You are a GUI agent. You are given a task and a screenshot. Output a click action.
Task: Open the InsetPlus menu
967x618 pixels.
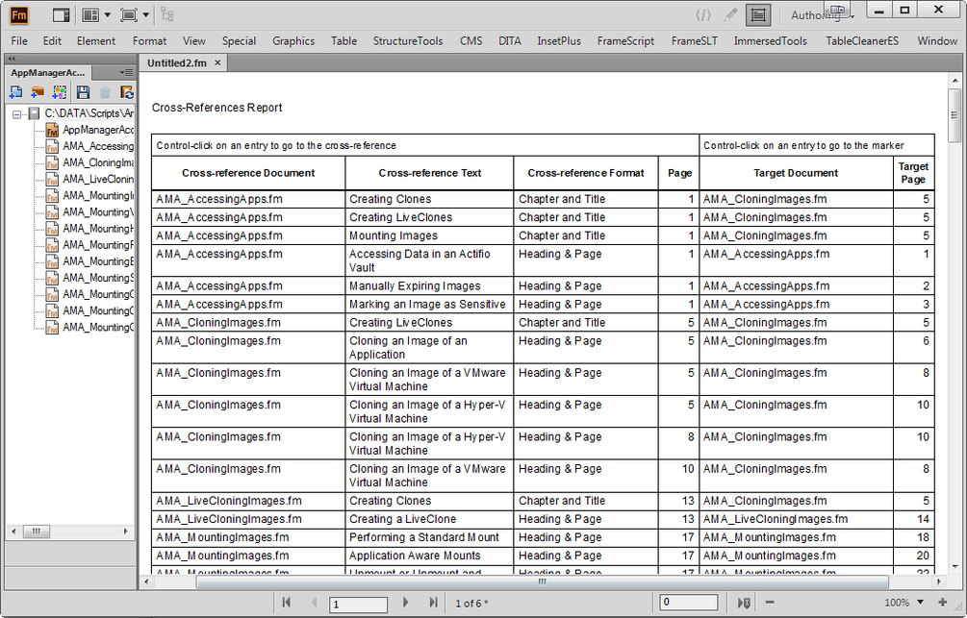pos(559,41)
